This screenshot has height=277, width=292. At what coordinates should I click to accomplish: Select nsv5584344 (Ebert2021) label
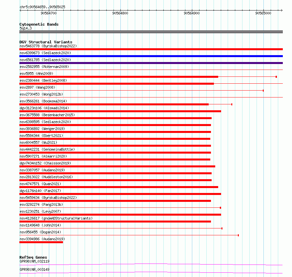pos(41,136)
